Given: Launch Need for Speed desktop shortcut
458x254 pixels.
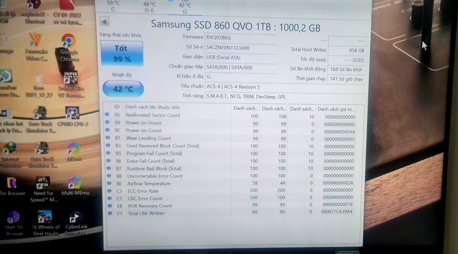Looking at the screenshot, I should (43, 190).
